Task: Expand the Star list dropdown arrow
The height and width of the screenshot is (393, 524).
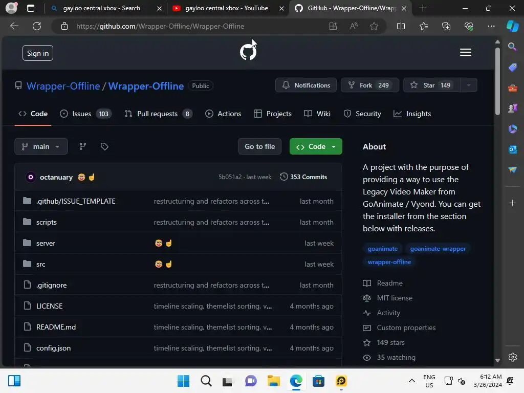Action: coord(469,85)
